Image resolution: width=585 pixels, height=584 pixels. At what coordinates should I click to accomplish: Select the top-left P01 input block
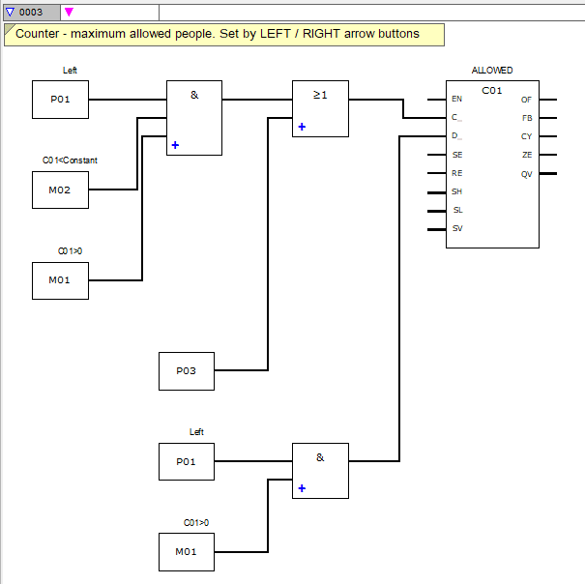60,100
